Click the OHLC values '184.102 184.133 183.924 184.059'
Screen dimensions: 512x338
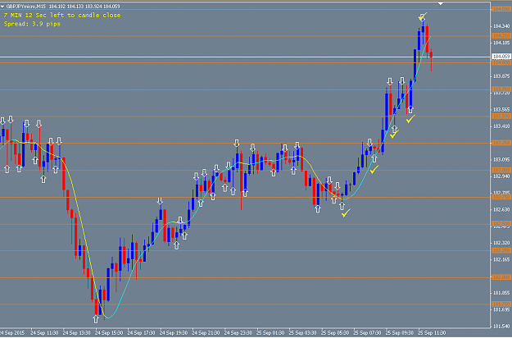pyautogui.click(x=84, y=7)
